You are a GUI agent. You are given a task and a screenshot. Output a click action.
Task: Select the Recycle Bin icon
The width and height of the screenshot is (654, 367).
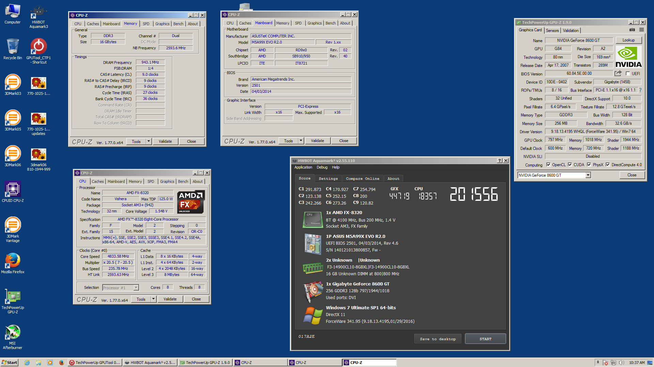[x=13, y=49]
